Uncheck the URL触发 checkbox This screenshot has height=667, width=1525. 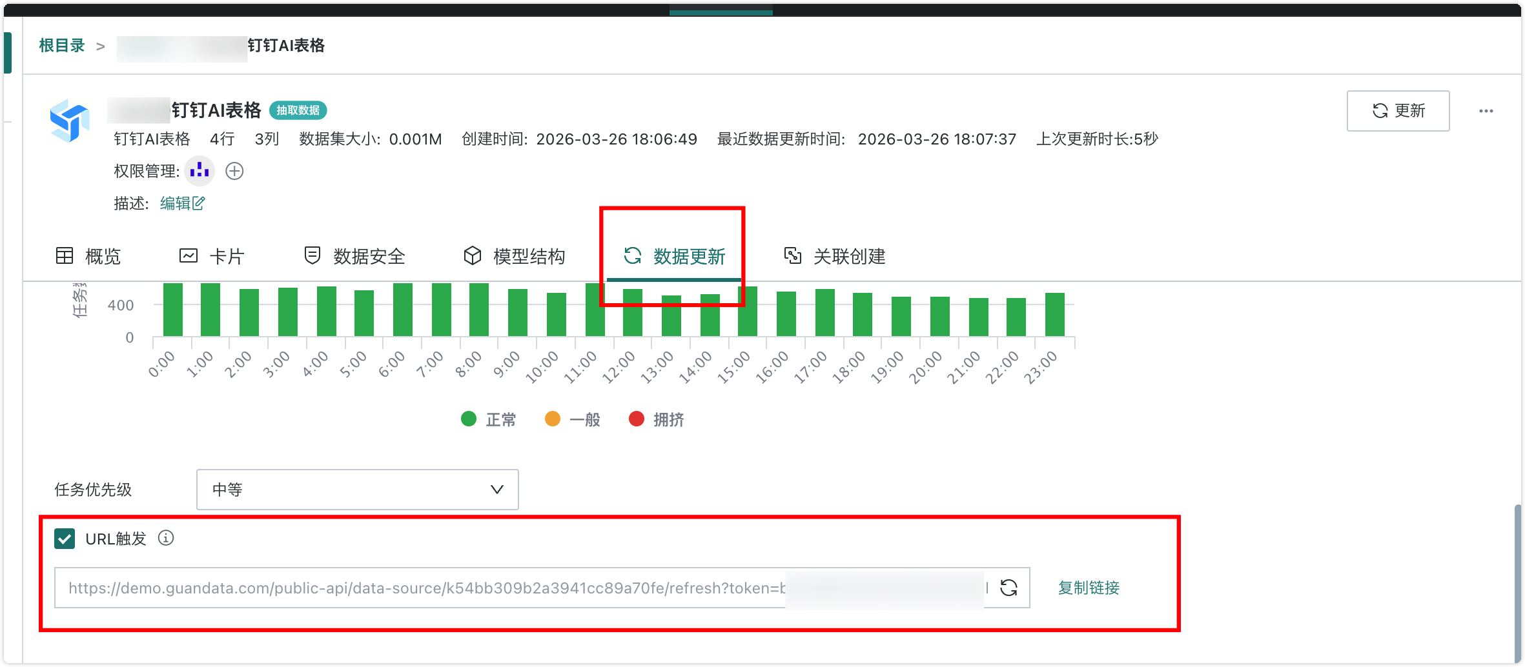[x=64, y=538]
